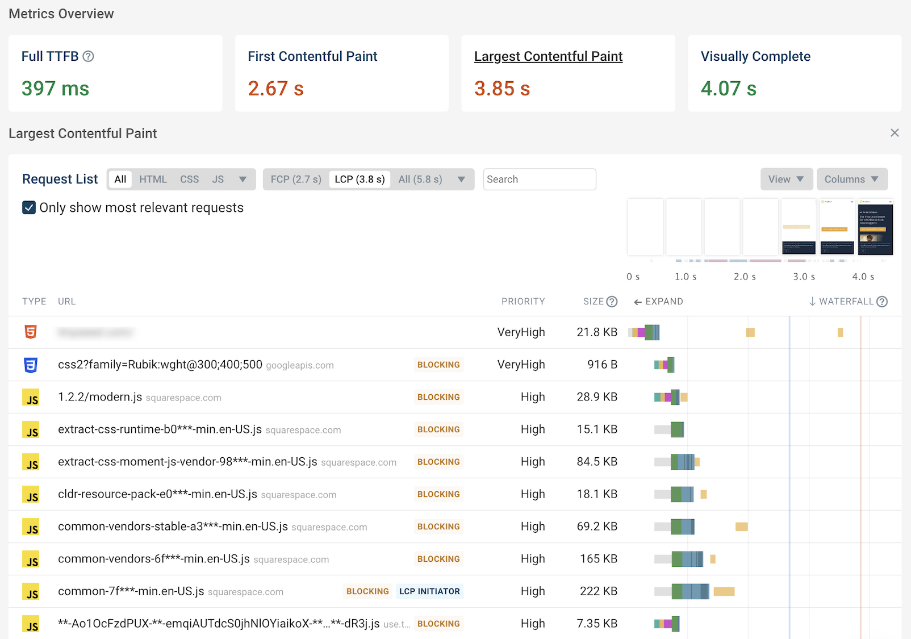
Task: Click the EXPAND link above the waterfall
Action: tap(658, 301)
